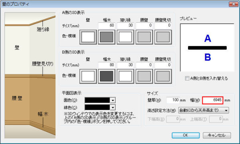The height and width of the screenshot is (144, 240).
Task: Open B側 腰壁見切 color/pattern swatch
Action: pos(163,76)
